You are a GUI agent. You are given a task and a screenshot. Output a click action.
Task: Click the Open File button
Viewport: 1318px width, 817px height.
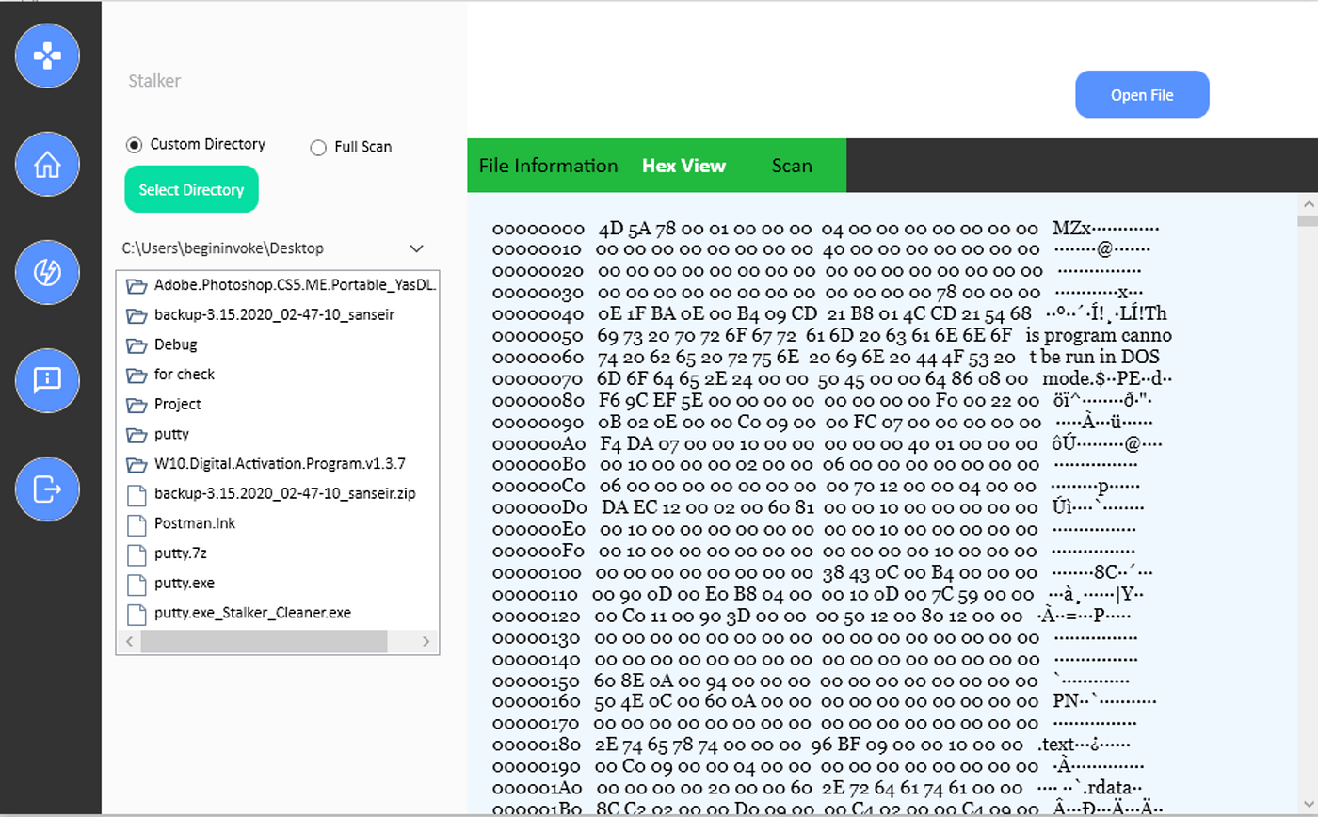(x=1141, y=94)
